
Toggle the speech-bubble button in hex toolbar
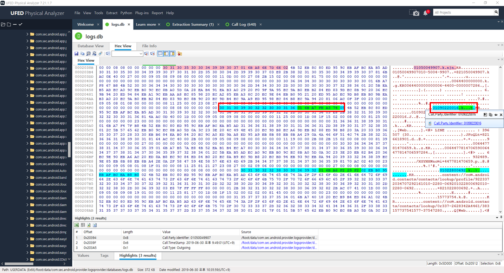point(160,54)
